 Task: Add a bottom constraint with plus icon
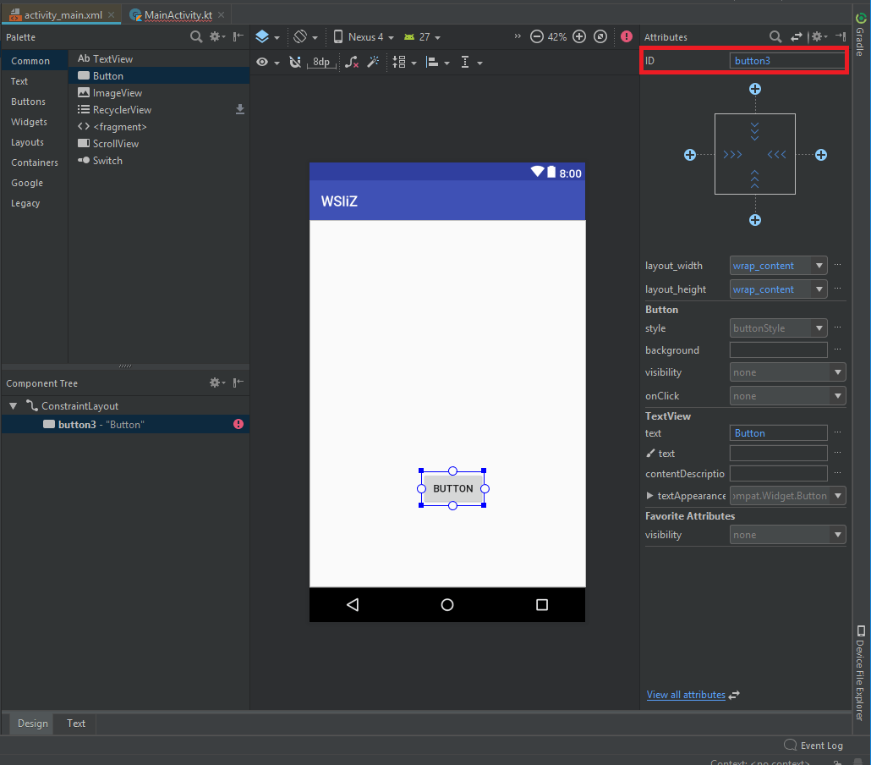point(755,220)
